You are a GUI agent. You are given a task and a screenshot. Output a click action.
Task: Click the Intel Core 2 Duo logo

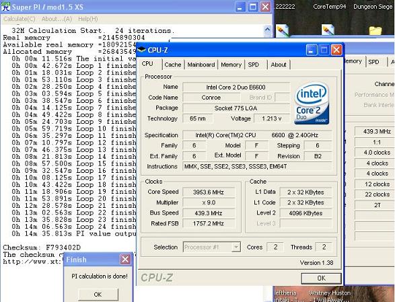[x=312, y=103]
